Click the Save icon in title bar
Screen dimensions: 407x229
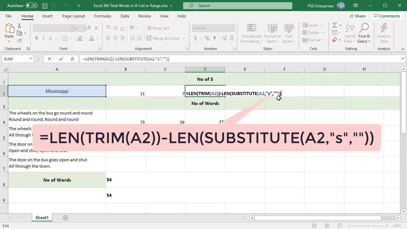pos(45,6)
